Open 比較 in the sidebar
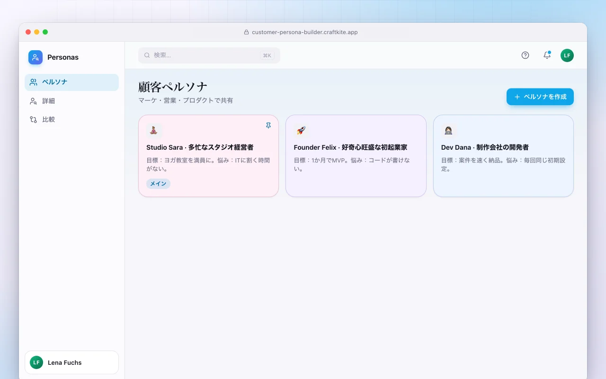This screenshot has height=379, width=606. [71, 119]
